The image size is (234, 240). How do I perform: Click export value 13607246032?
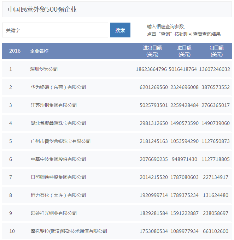(215, 69)
